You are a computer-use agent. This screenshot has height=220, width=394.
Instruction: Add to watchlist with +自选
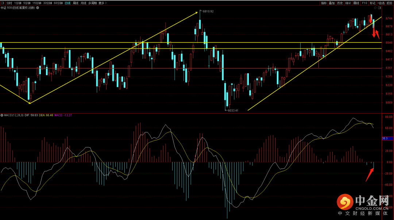tap(381, 3)
